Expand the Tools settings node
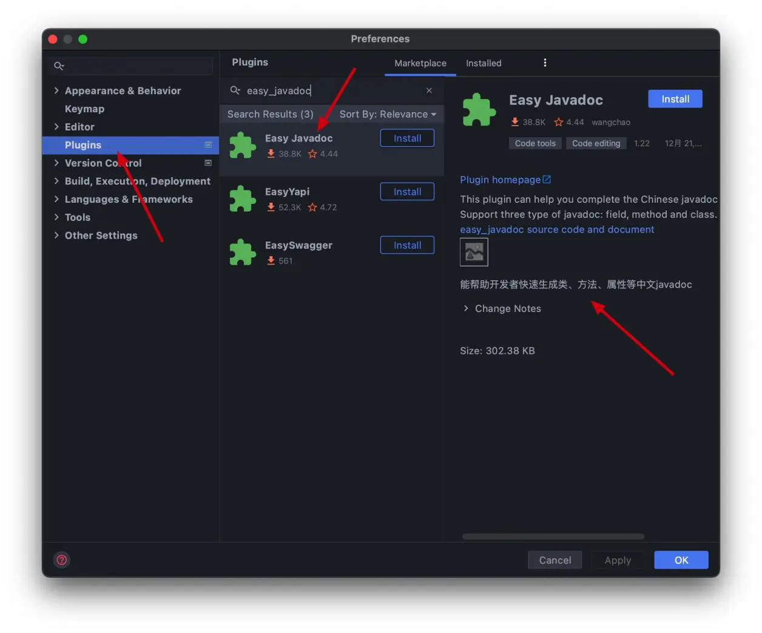 (x=56, y=217)
